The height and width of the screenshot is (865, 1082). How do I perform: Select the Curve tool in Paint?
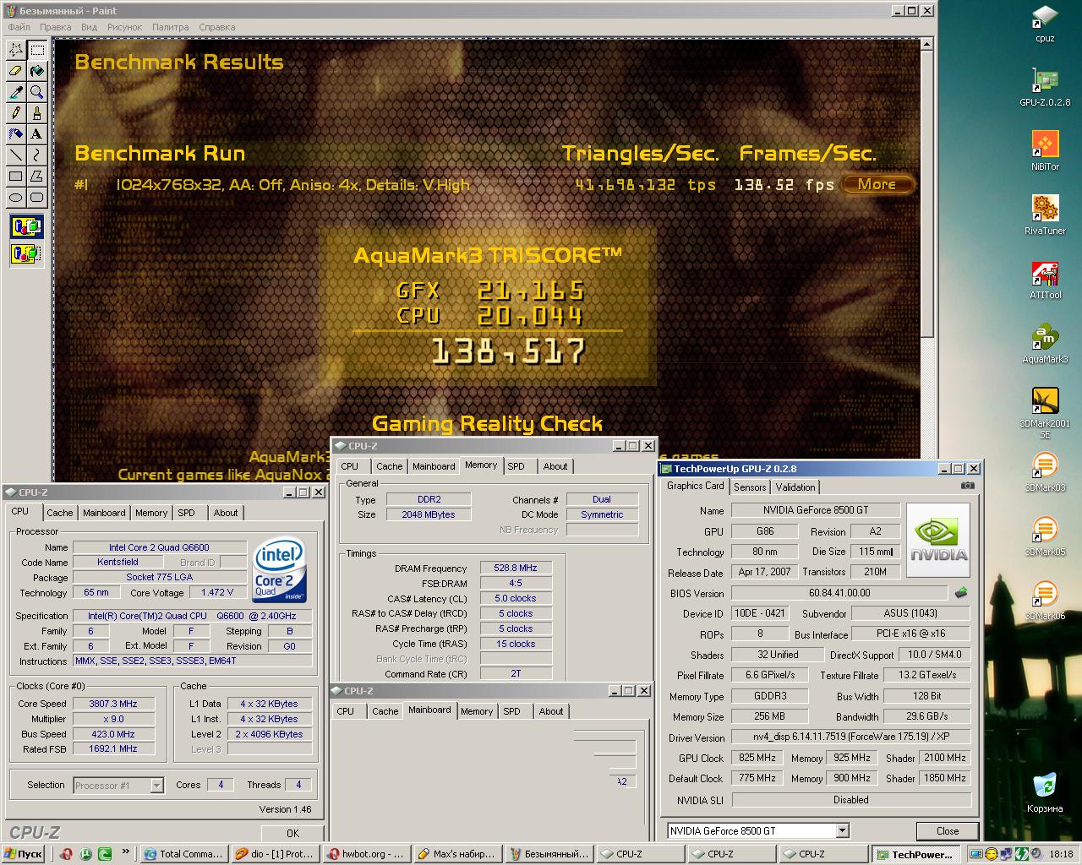tap(36, 155)
